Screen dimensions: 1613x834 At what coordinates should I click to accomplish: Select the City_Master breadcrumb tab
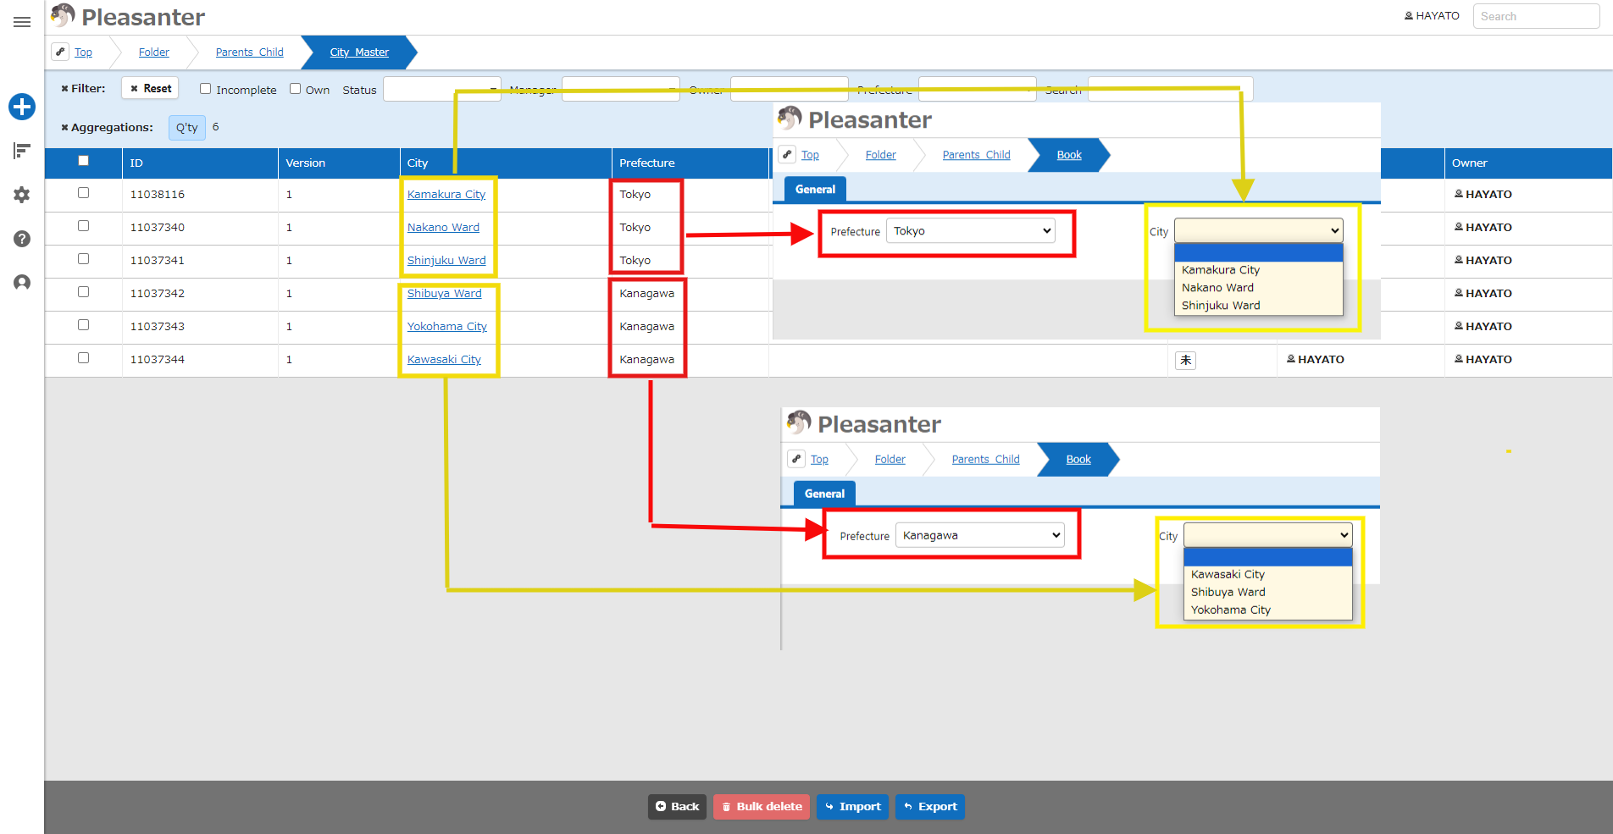point(359,52)
